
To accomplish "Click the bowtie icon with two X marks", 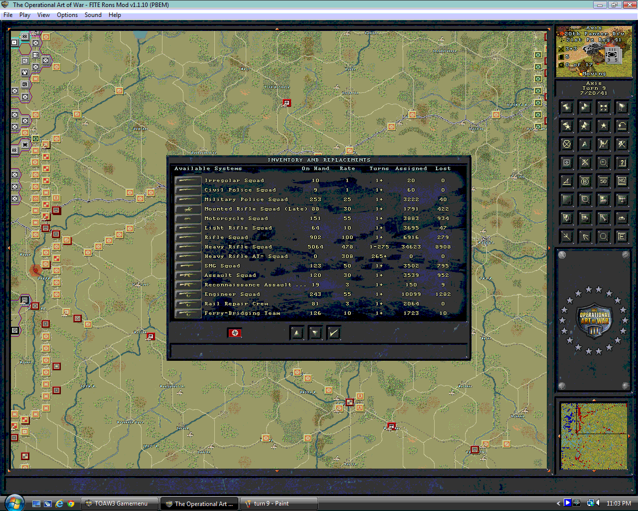I will click(x=604, y=107).
